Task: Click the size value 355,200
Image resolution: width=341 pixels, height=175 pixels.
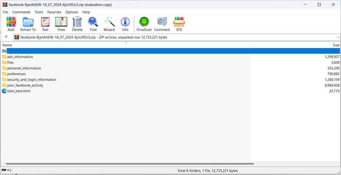Action: tap(333, 68)
